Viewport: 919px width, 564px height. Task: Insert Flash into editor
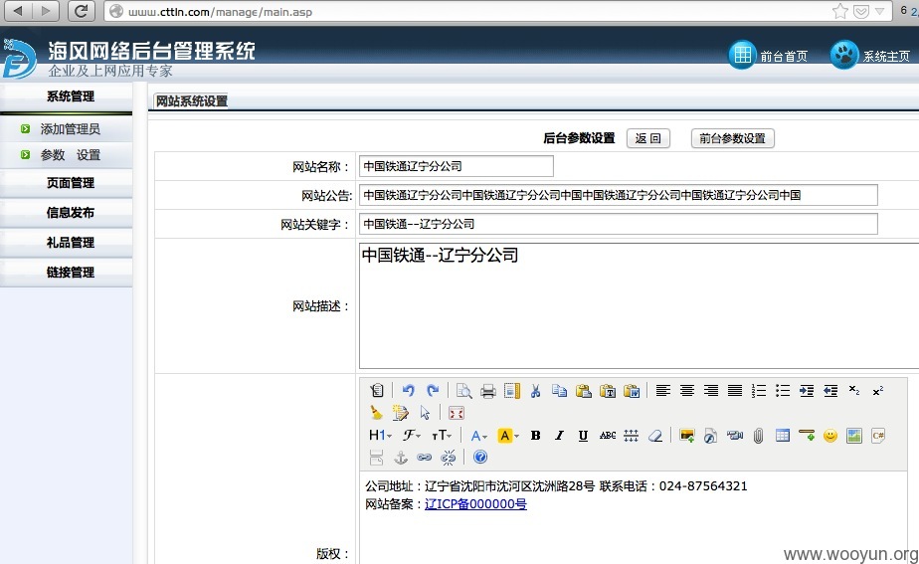tap(710, 435)
